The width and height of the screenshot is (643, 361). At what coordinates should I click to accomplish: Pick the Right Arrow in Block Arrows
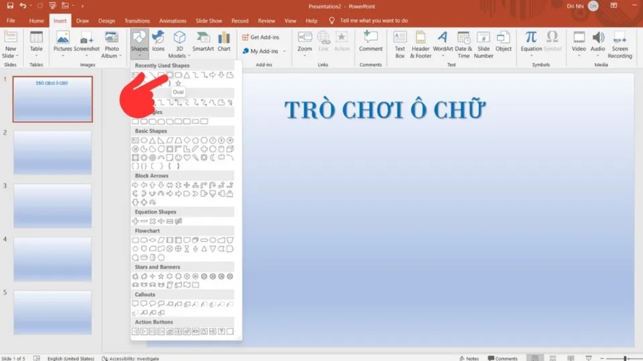[135, 185]
